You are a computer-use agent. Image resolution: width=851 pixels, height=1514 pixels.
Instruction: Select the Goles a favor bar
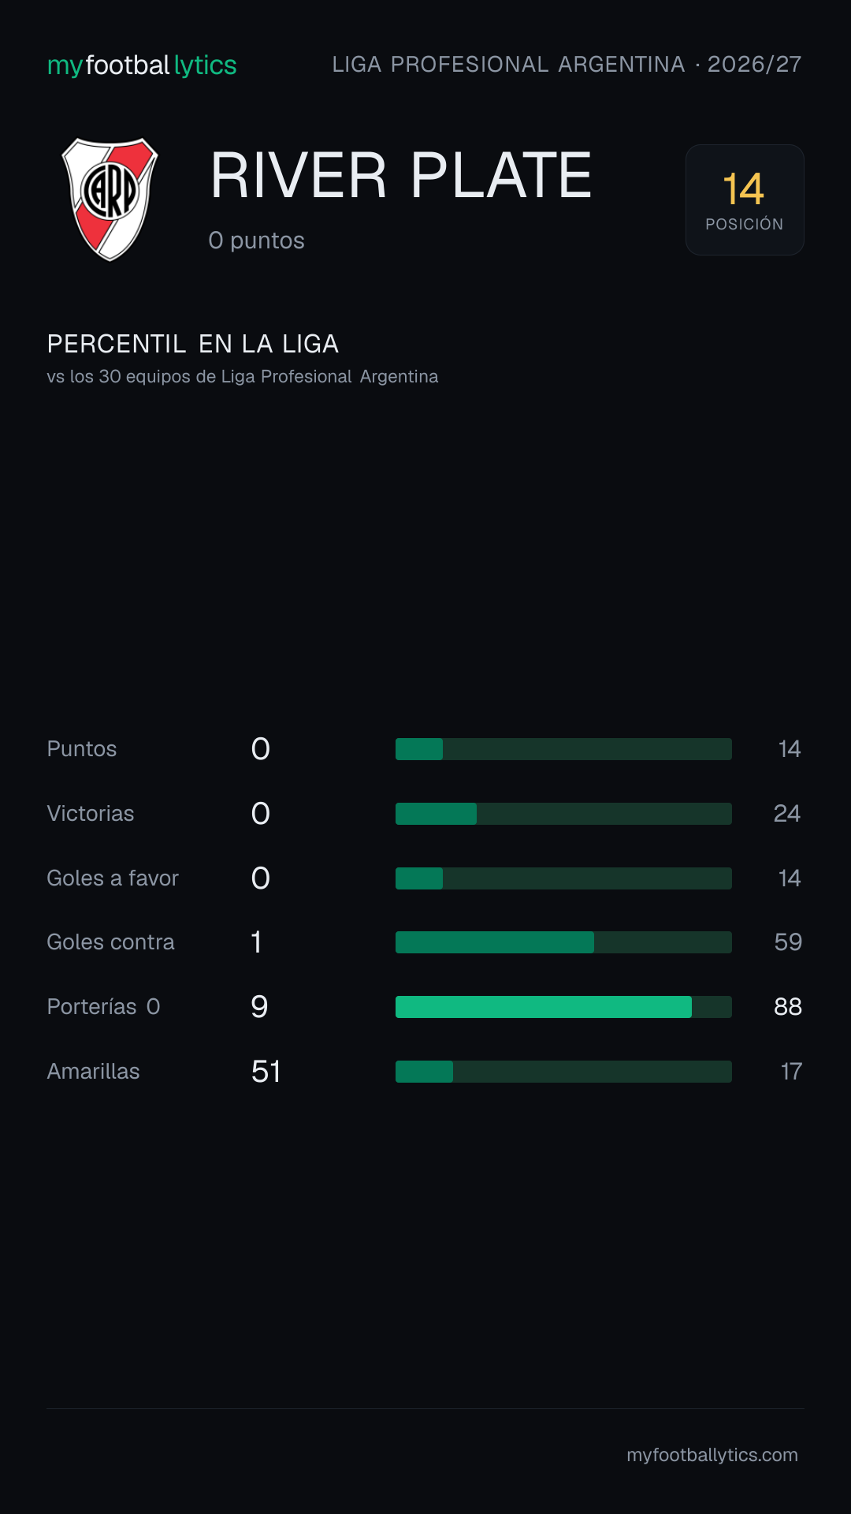coord(563,878)
